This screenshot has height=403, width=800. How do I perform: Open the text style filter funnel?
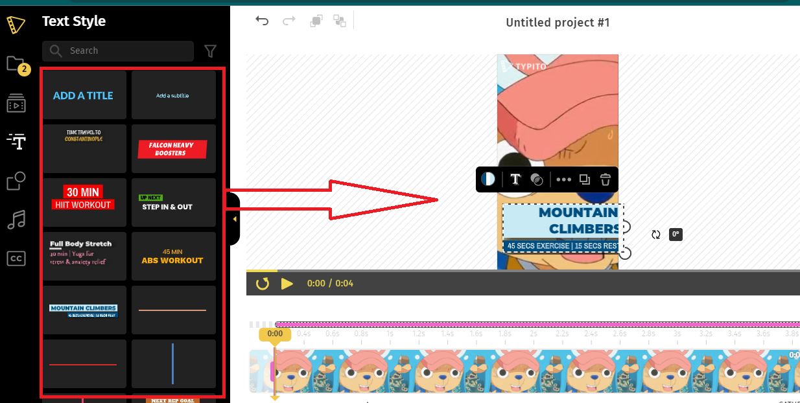[x=210, y=51]
